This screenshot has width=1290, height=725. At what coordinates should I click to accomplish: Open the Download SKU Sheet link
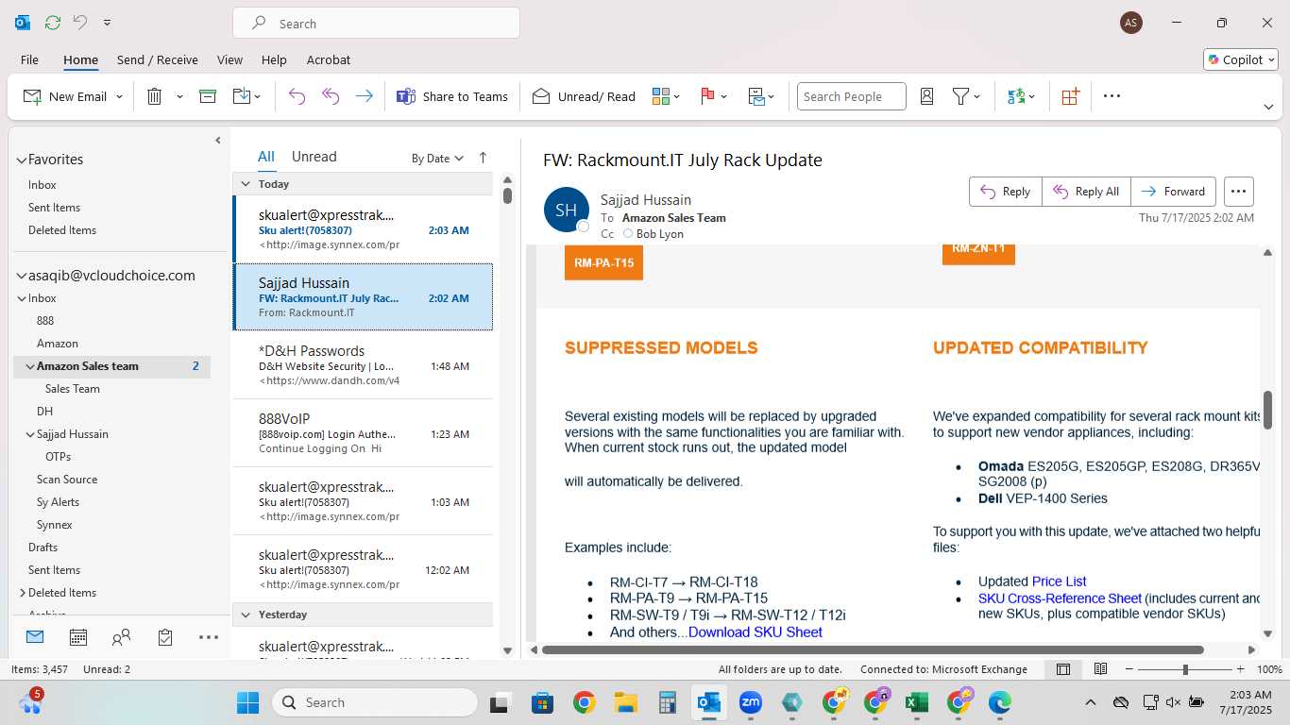pyautogui.click(x=755, y=632)
